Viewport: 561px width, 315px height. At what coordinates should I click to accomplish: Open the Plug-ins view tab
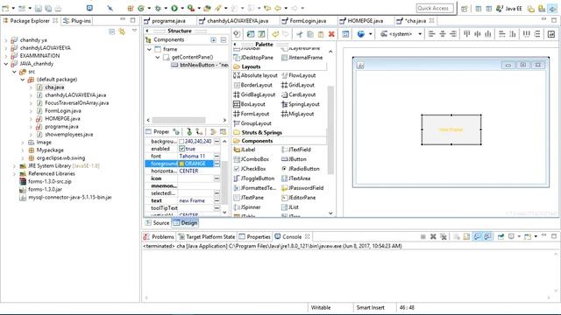click(77, 21)
